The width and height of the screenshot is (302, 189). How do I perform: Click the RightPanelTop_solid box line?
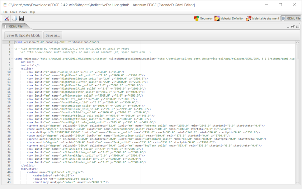point(85,85)
